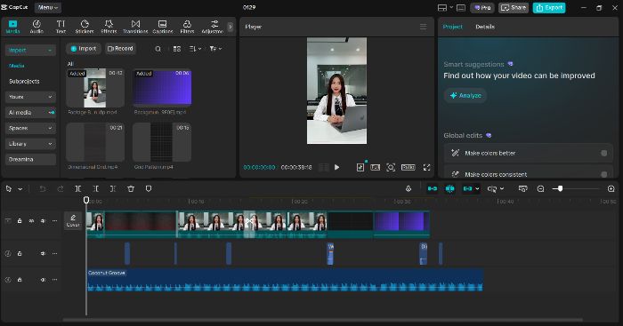623x326 pixels.
Task: Mute the Coconut Groove audio track
Action: click(x=43, y=280)
